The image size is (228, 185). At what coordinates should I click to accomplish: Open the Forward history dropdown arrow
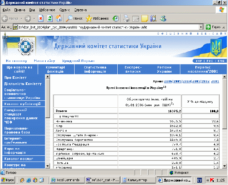point(34,18)
